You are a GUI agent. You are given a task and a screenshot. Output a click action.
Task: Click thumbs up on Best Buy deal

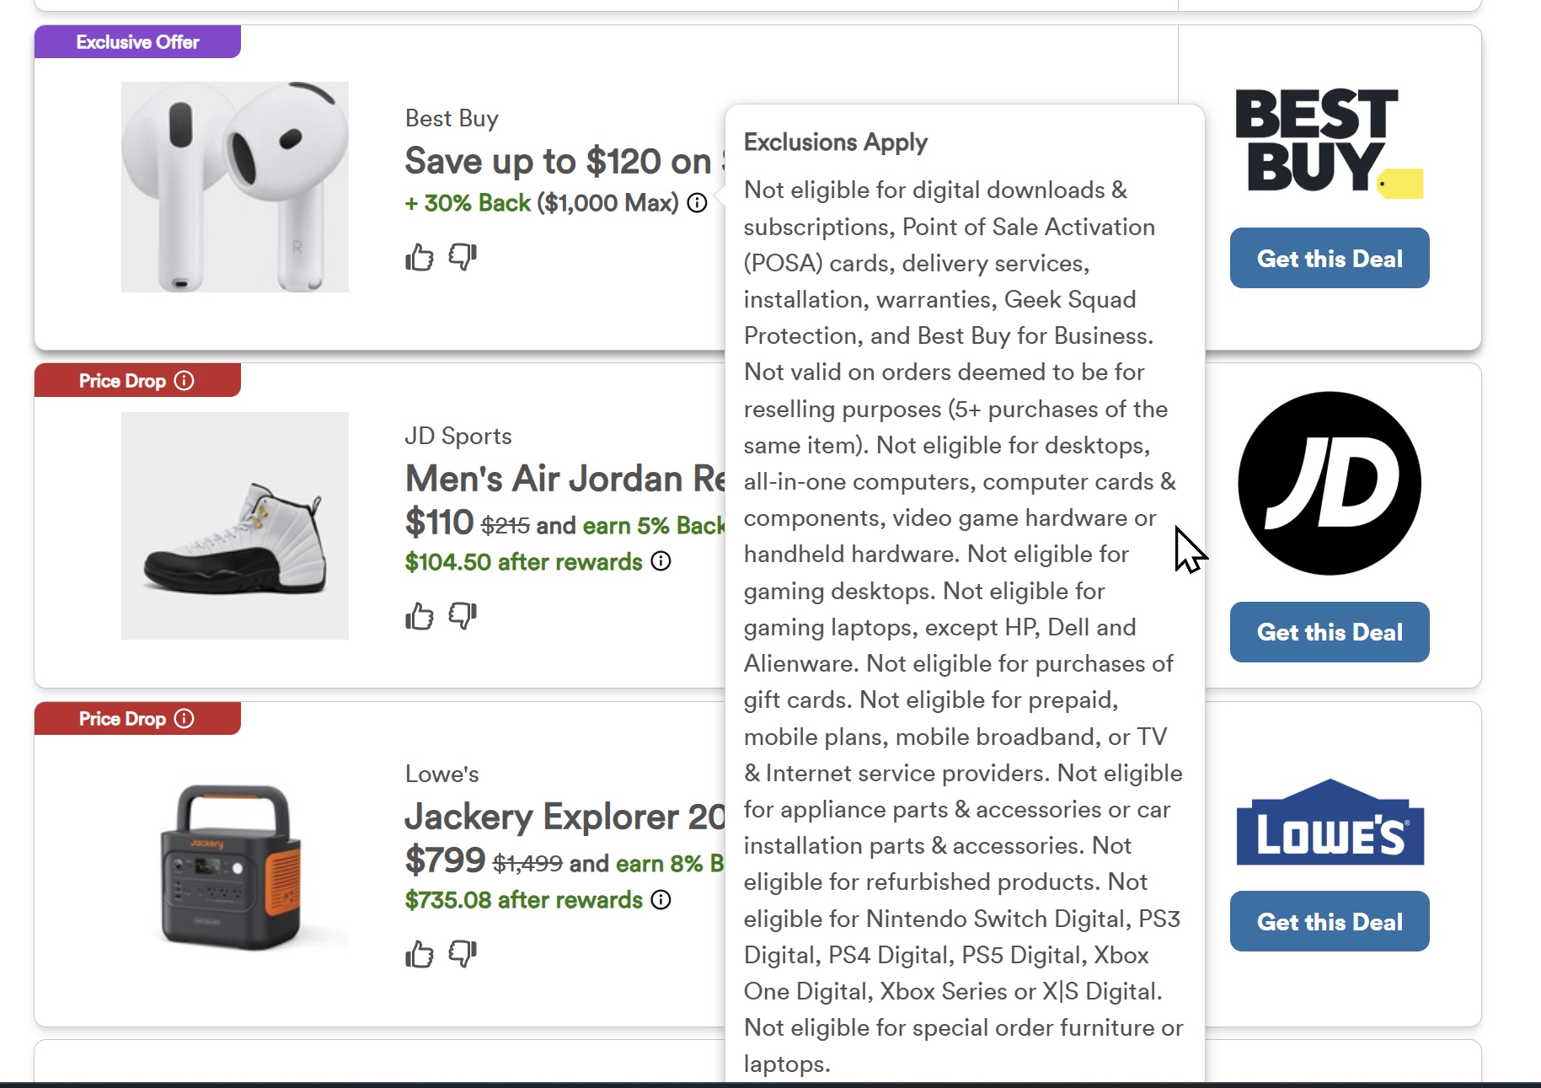point(420,257)
